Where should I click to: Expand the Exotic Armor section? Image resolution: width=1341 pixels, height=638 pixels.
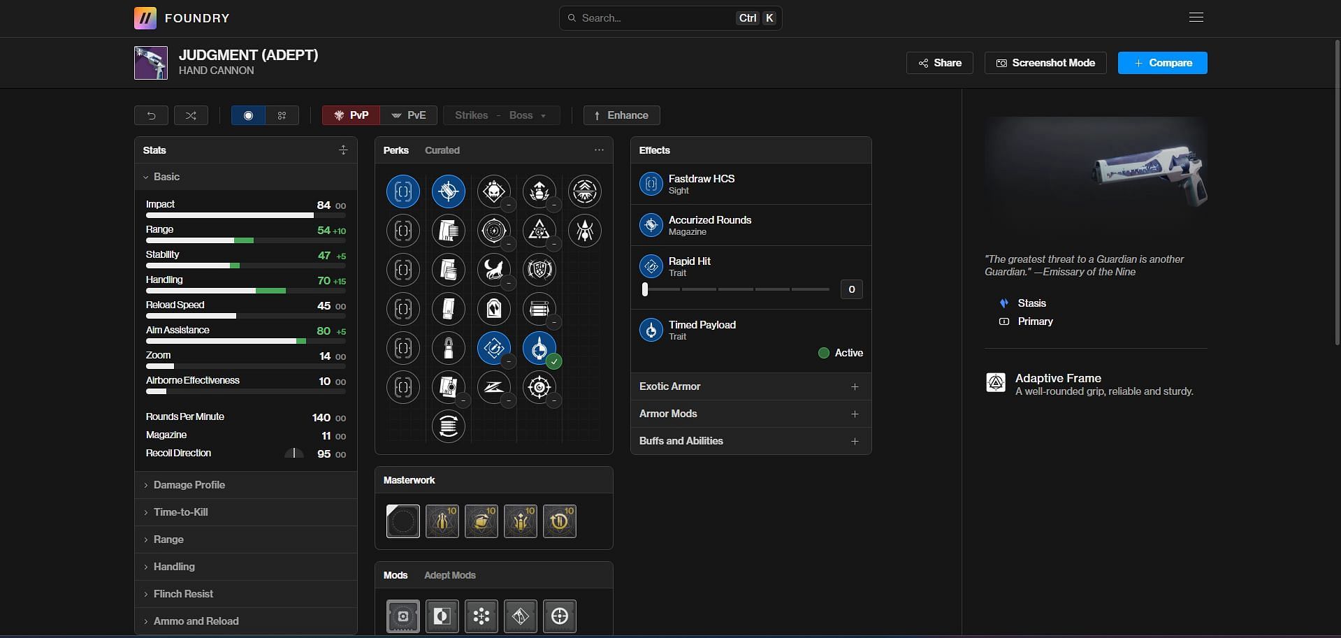(x=751, y=386)
